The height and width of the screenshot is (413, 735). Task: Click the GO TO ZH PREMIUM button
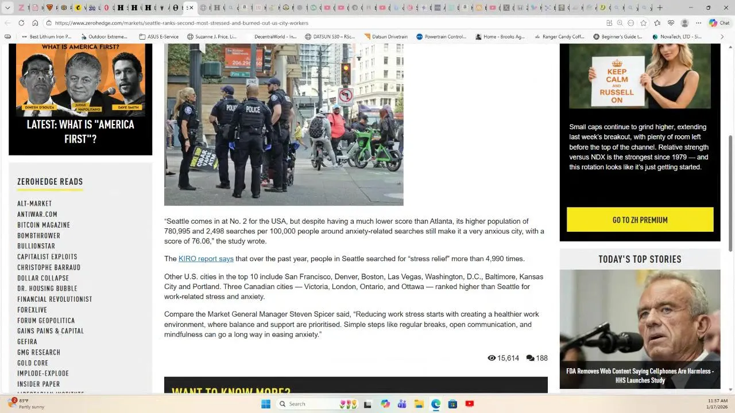(x=640, y=220)
